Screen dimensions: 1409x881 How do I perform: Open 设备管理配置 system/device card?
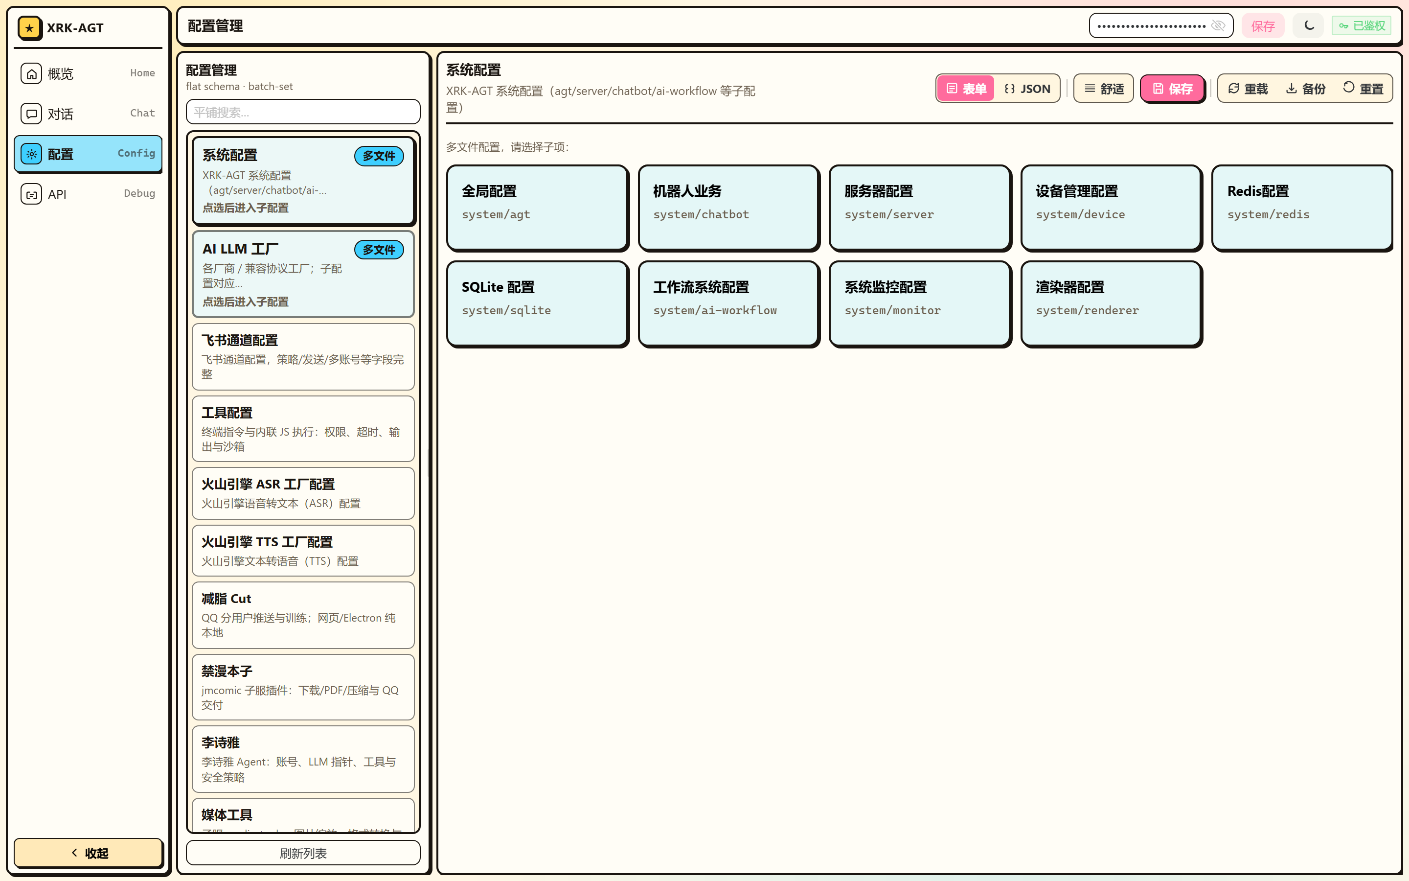click(x=1112, y=208)
